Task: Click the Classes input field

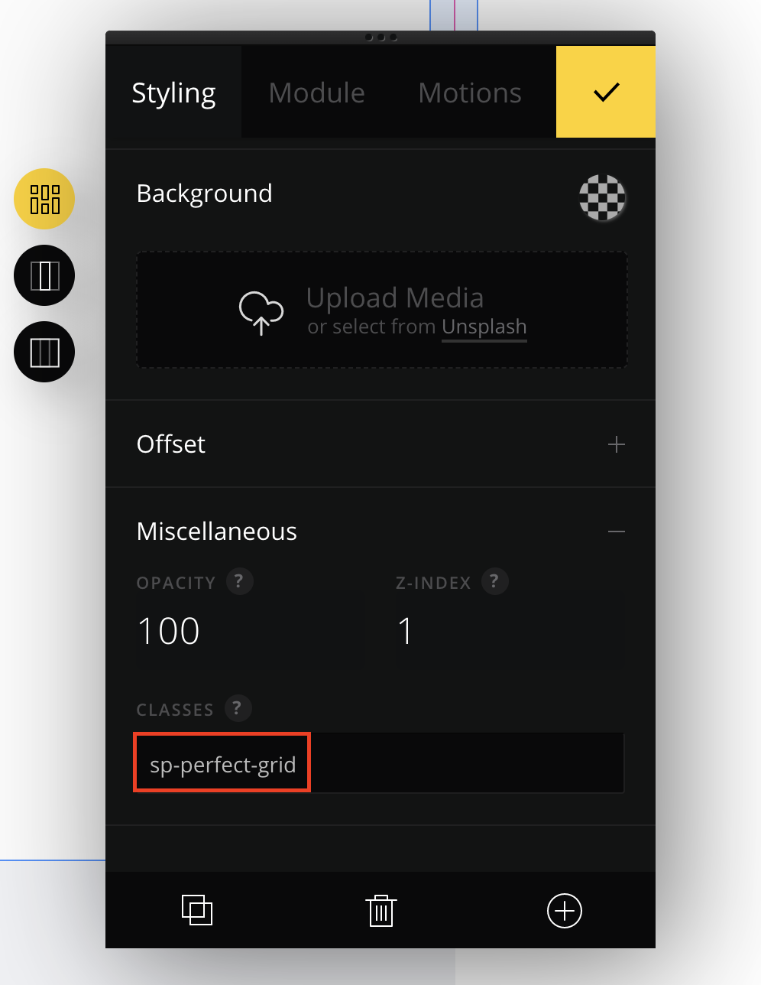Action: pos(378,764)
